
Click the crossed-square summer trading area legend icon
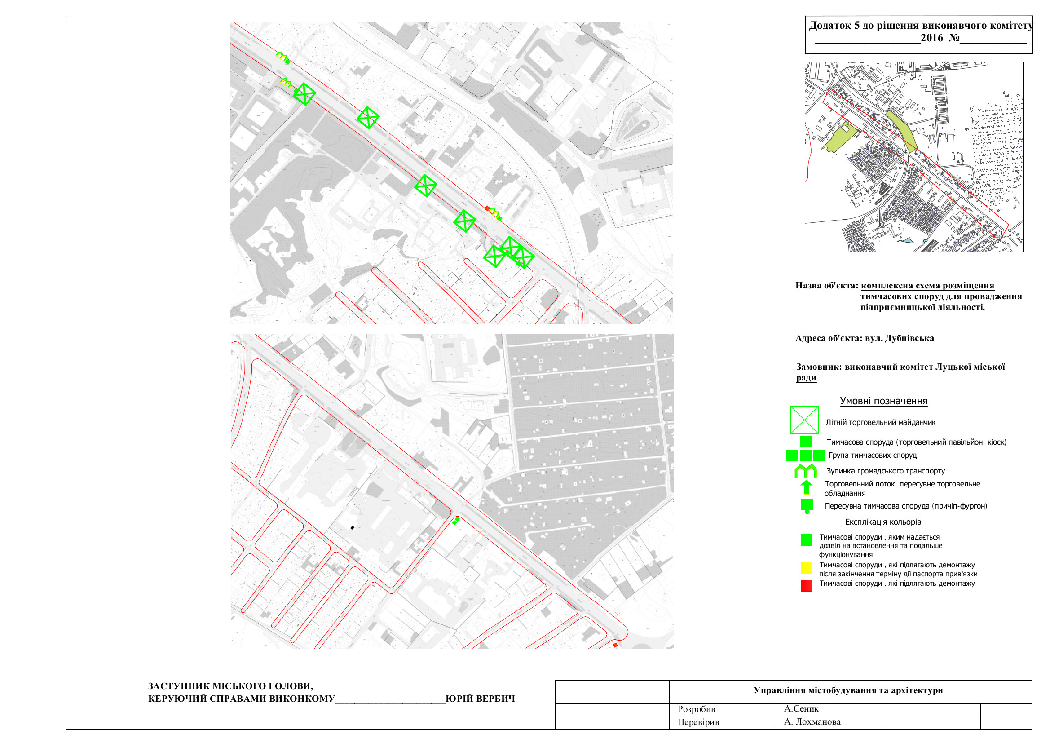(x=804, y=420)
